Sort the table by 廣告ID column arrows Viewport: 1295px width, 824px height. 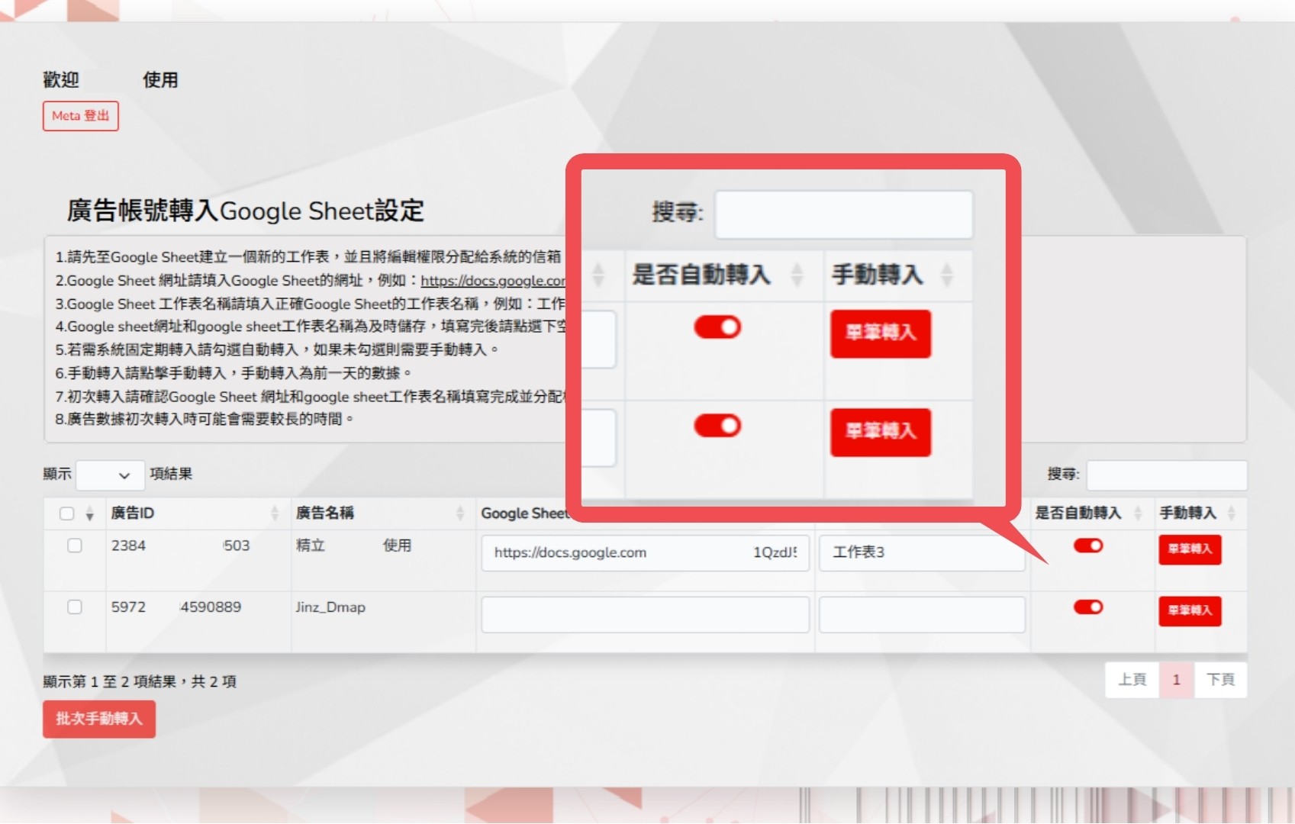tap(275, 513)
